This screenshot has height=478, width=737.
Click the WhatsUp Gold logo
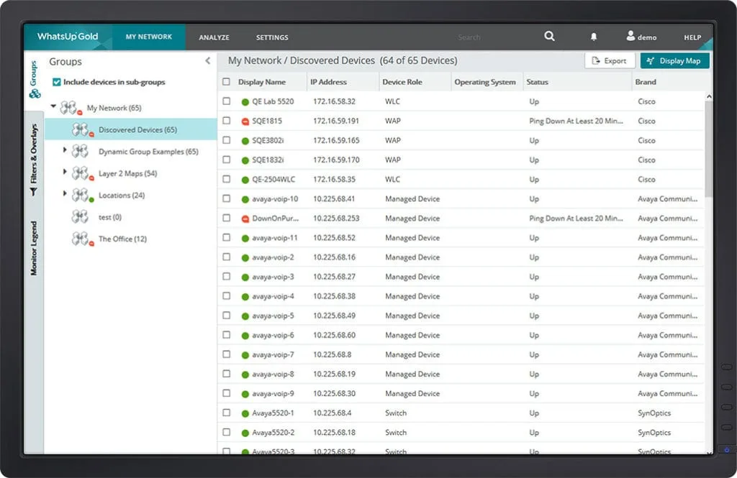point(68,36)
